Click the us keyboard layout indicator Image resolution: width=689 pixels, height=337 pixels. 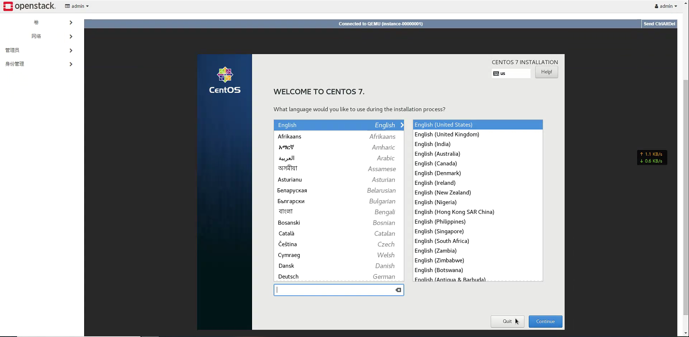[x=511, y=73]
